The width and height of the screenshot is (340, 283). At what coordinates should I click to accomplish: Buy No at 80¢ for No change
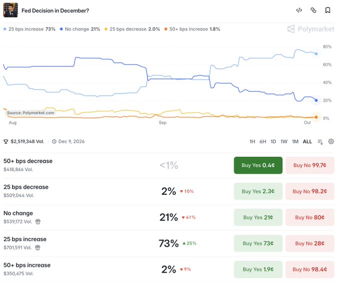click(309, 217)
